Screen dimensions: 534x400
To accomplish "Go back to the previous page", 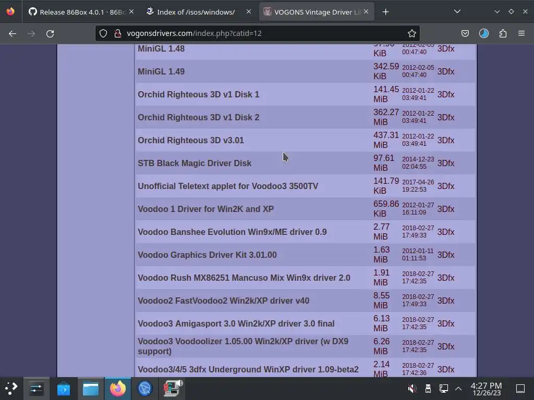I will click(13, 34).
